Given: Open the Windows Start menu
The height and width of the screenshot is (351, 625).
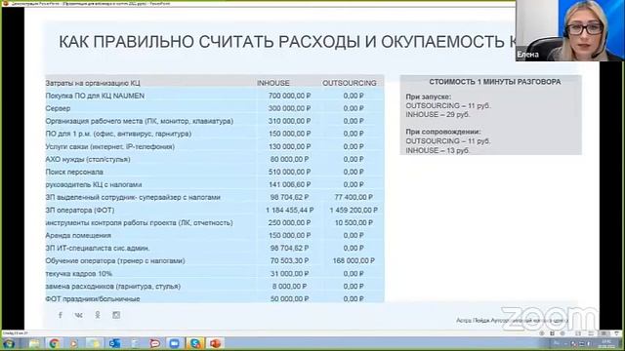Looking at the screenshot, I should point(9,343).
